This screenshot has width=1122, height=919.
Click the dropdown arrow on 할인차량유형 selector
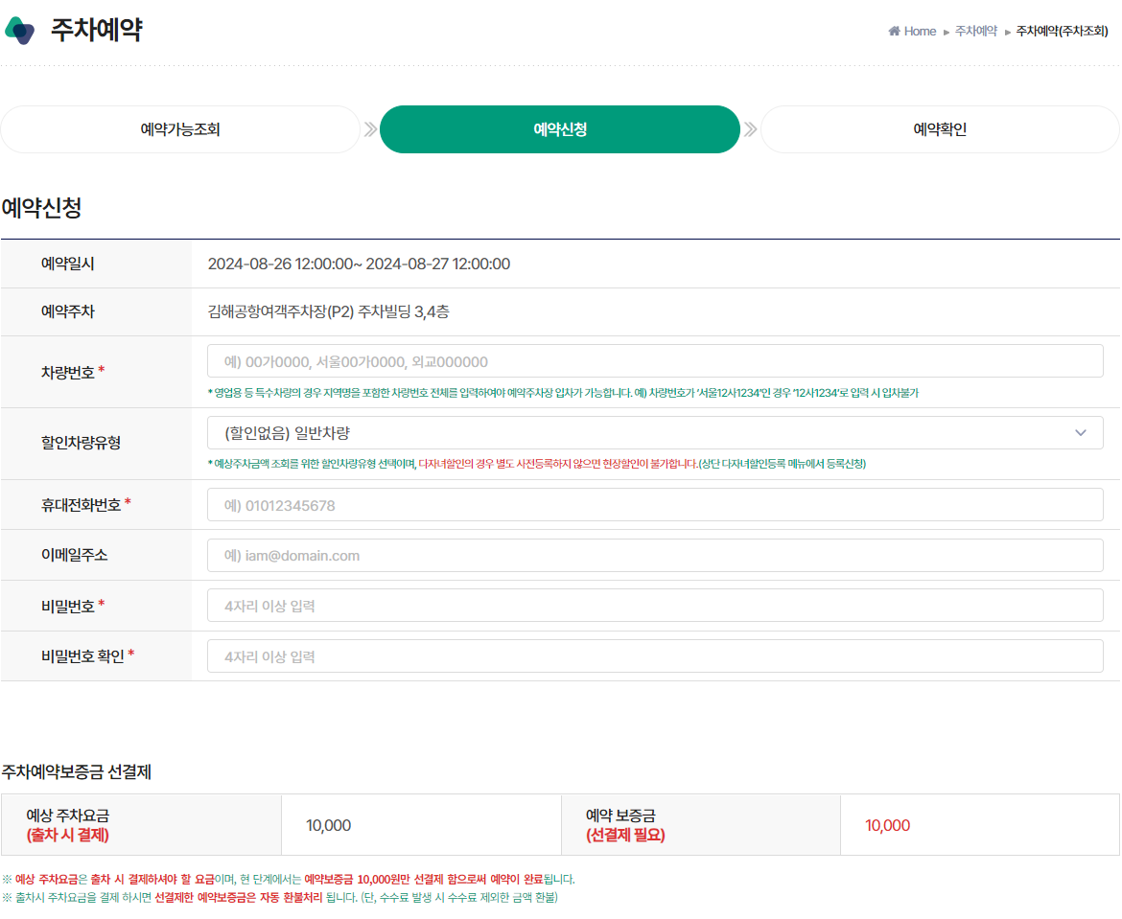(x=1082, y=432)
